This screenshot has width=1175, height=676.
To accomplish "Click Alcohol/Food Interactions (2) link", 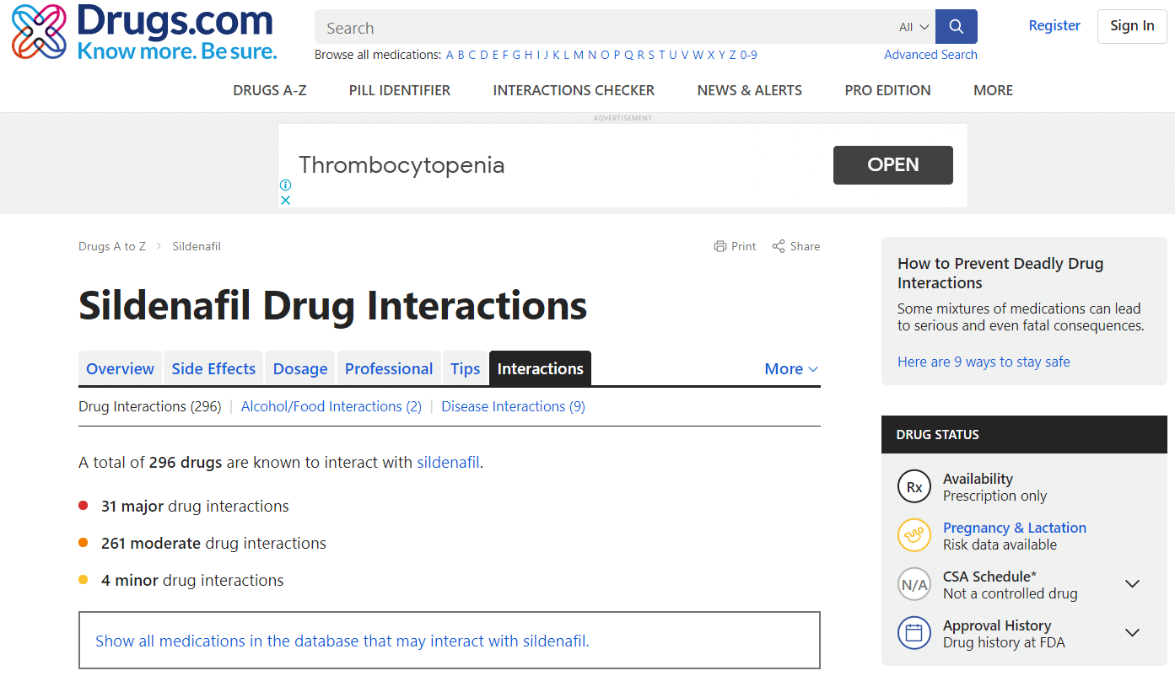I will tap(331, 406).
